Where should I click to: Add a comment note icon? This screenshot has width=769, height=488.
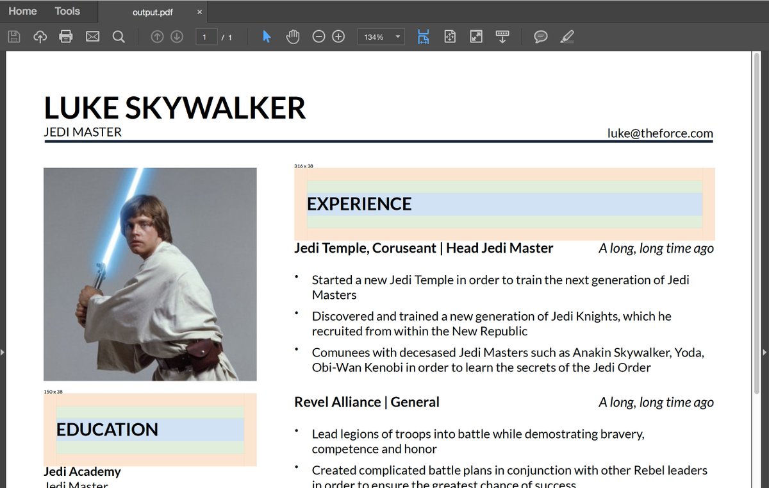541,37
